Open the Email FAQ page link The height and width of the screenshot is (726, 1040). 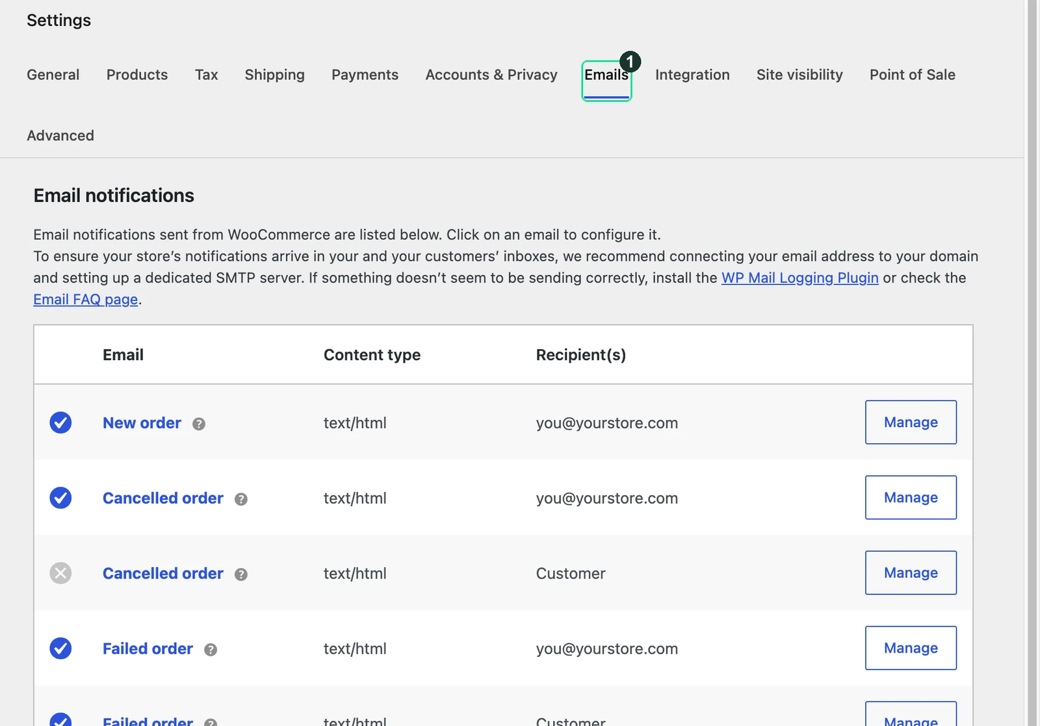point(86,300)
